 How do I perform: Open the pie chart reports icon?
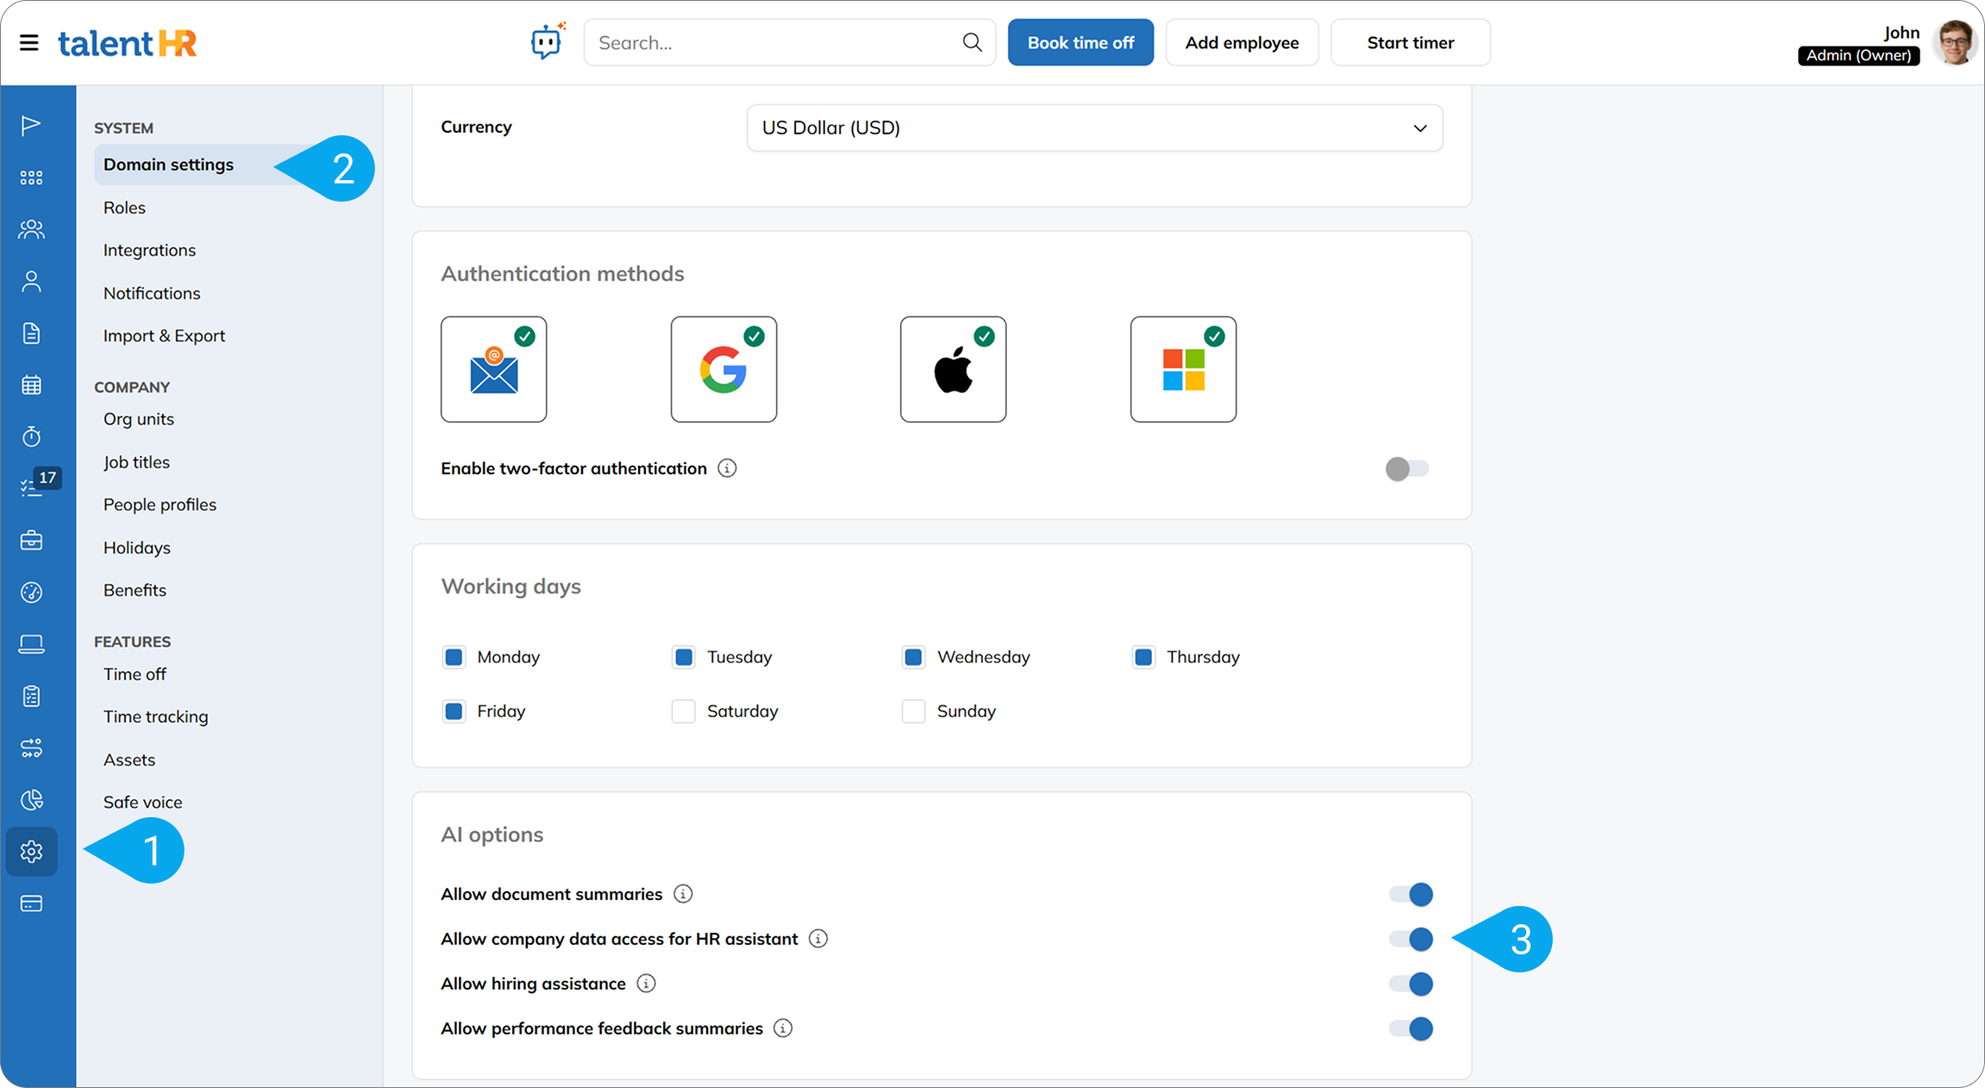[31, 800]
